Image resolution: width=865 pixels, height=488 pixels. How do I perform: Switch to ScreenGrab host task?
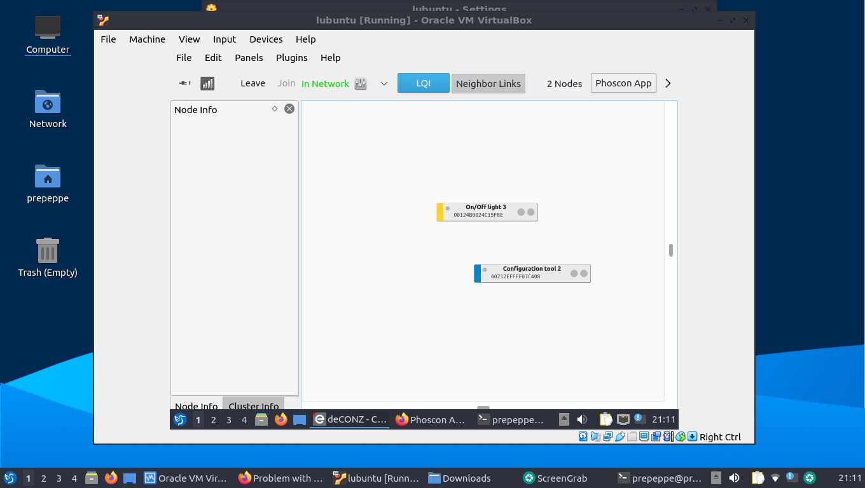coord(555,478)
